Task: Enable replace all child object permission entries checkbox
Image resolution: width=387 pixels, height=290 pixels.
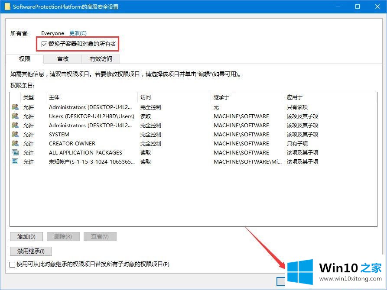Action: (x=12, y=264)
